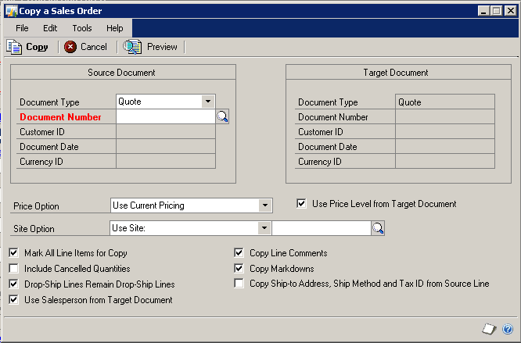Screen dimensions: 521x343
Task: Open the File menu
Action: coord(22,28)
